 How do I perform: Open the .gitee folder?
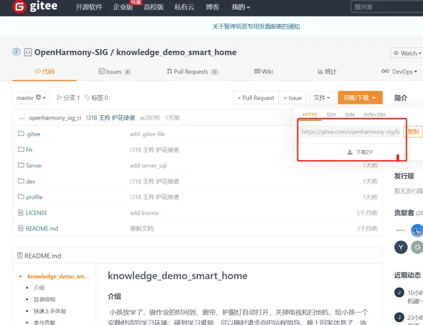[x=33, y=134]
